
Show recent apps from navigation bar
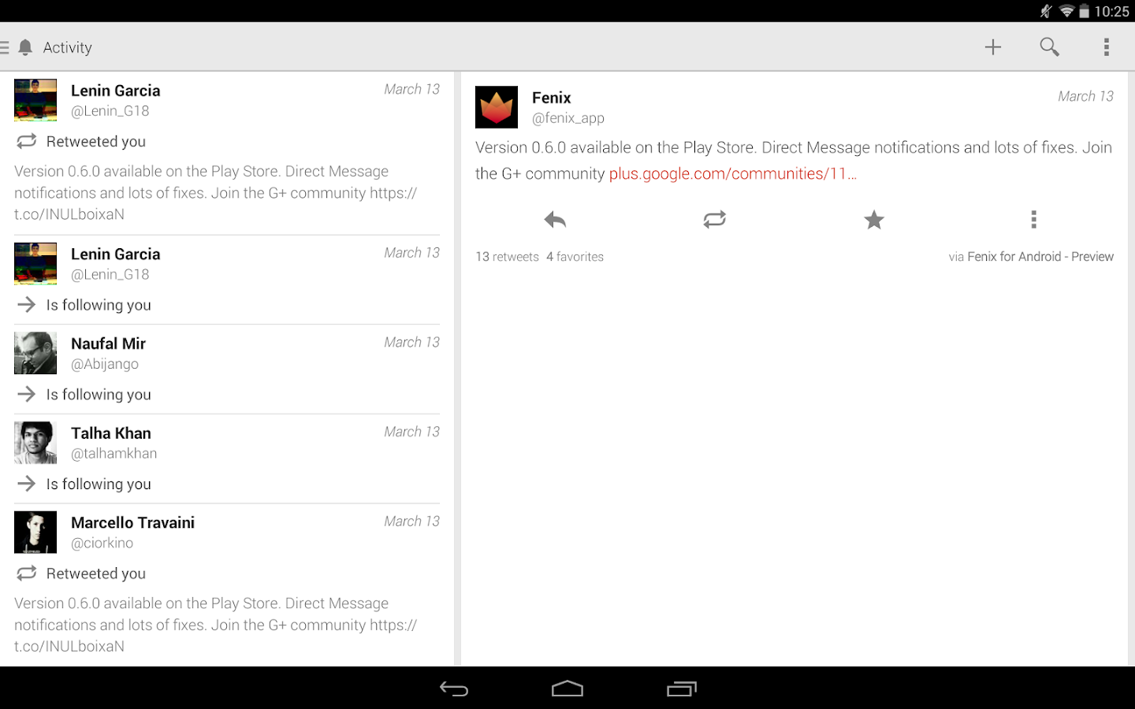(x=682, y=689)
